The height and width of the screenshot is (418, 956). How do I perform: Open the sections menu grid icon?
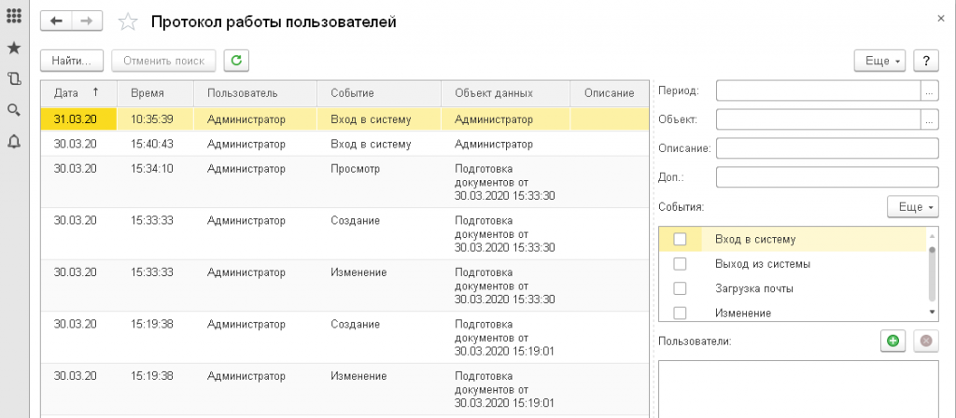click(x=14, y=16)
